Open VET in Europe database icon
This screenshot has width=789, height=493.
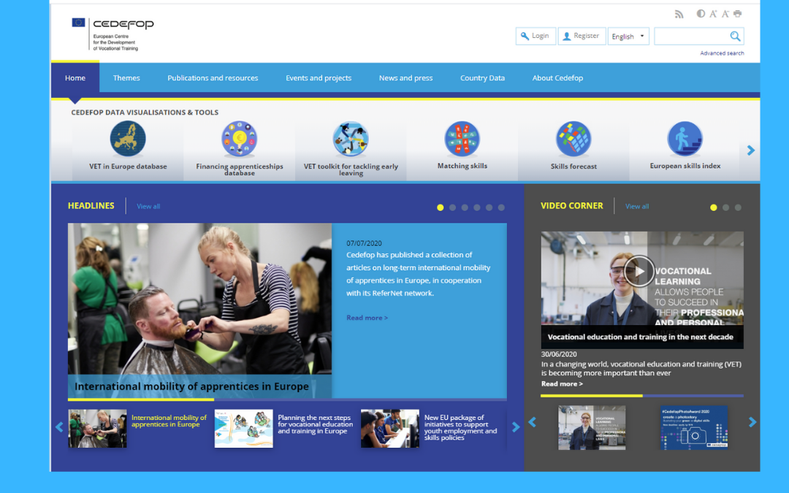(x=128, y=139)
